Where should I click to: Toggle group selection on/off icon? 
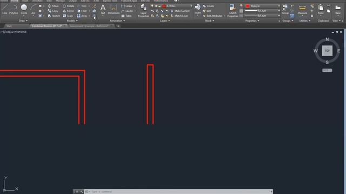point(292,16)
